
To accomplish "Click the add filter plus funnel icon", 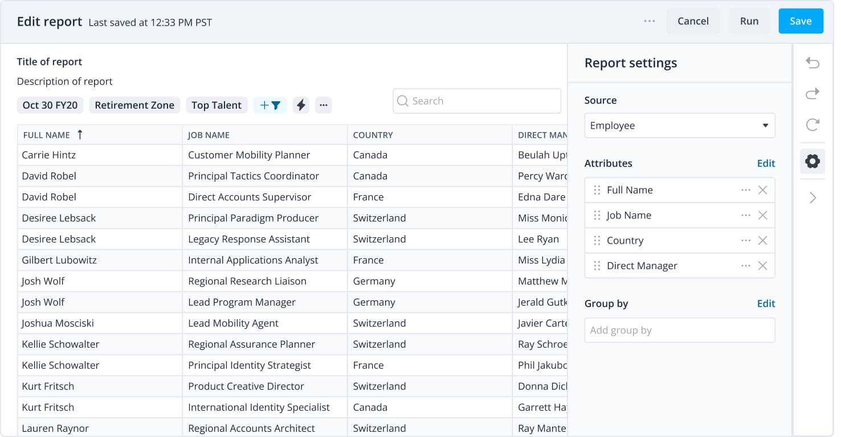I will [x=270, y=105].
